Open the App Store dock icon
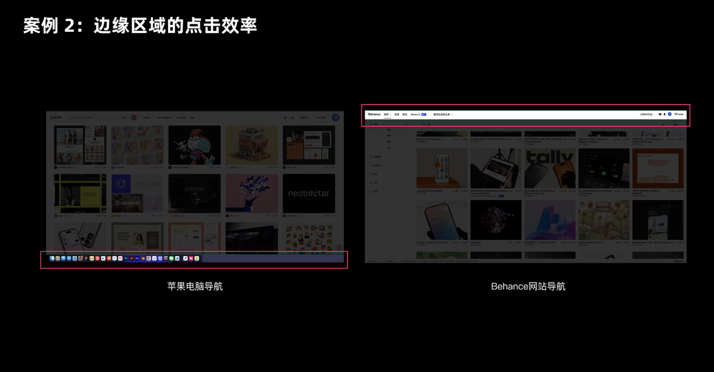The height and width of the screenshot is (372, 714). tap(69, 258)
